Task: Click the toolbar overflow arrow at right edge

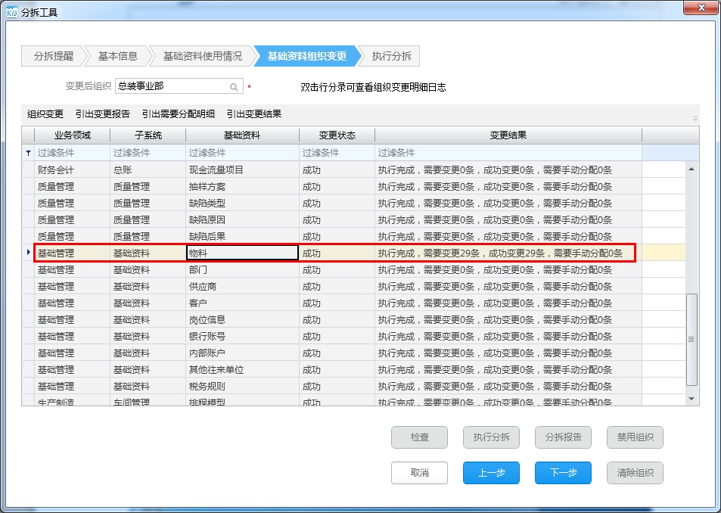Action: pos(695,118)
